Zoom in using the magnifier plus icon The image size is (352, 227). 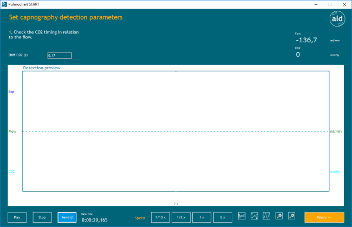coord(291,217)
